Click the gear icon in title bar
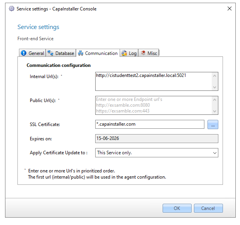Screen dimensions: 240x225 pos(12,9)
